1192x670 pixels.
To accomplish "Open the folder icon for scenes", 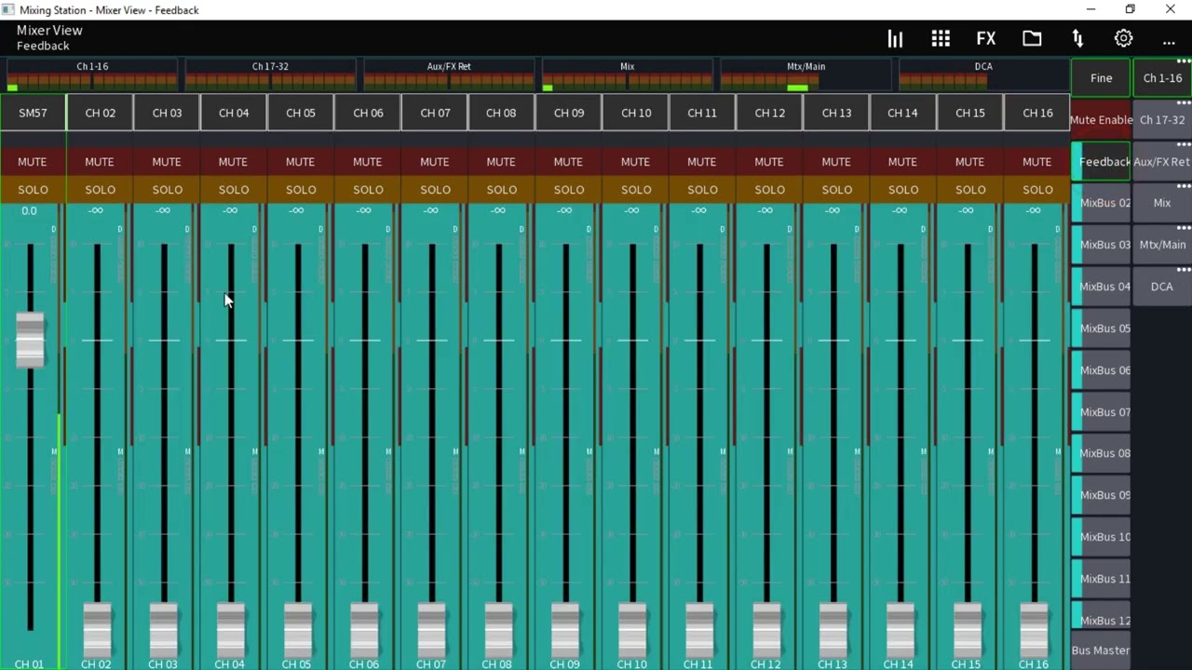I will pyautogui.click(x=1032, y=38).
